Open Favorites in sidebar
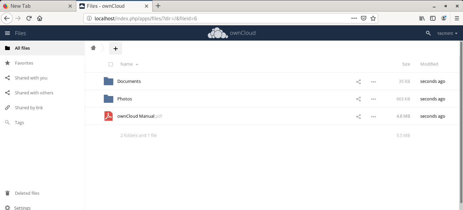Screen dimensions: 463x210 point(42,63)
